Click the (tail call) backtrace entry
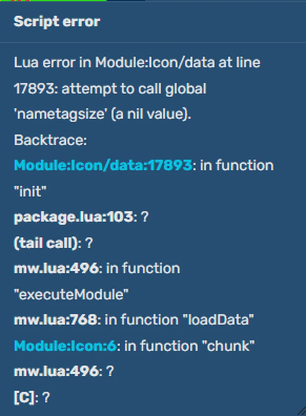 45,243
